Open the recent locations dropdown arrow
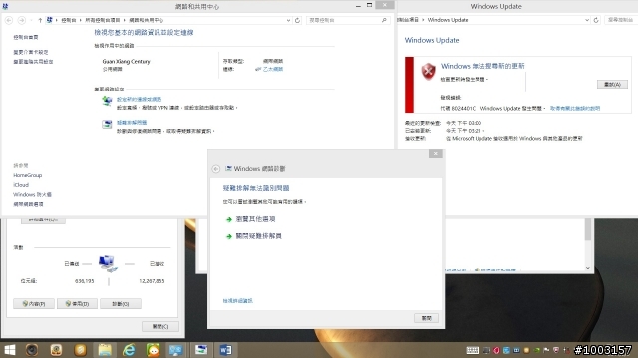Screen dimensions: 638x358 (31, 20)
